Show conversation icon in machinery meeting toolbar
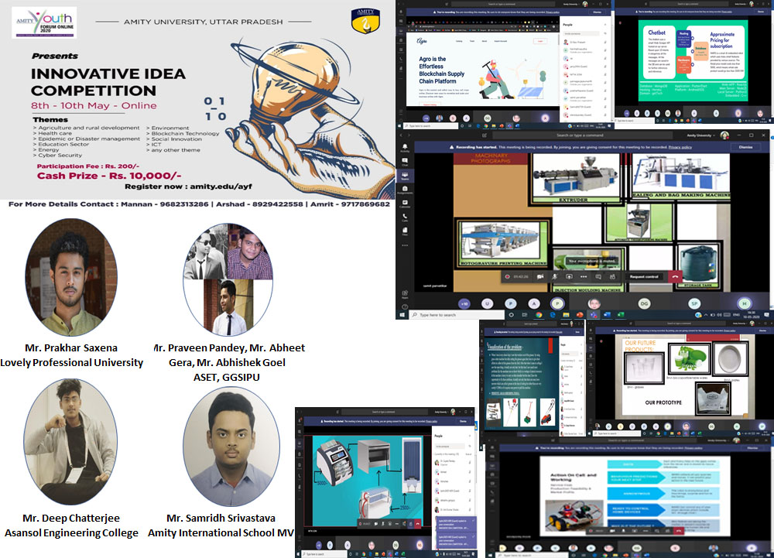This screenshot has height=558, width=774. coord(598,277)
